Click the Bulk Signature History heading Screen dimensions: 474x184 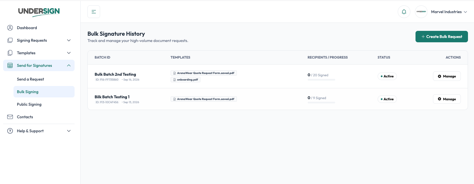click(116, 34)
